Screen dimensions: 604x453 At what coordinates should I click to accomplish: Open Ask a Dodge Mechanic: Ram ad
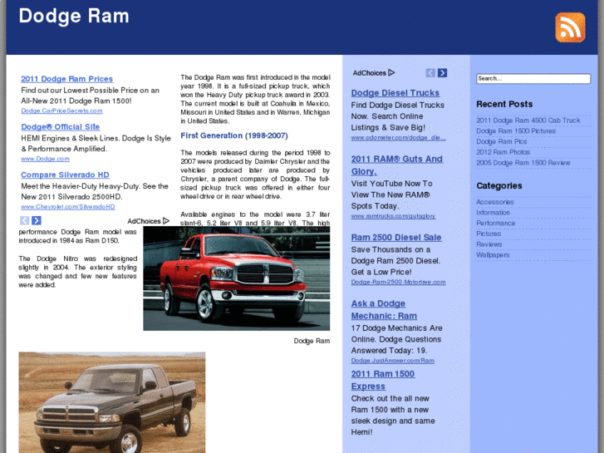(384, 309)
